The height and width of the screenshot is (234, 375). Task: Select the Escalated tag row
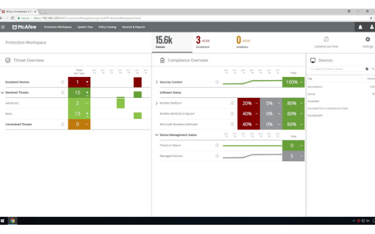[x=341, y=101]
